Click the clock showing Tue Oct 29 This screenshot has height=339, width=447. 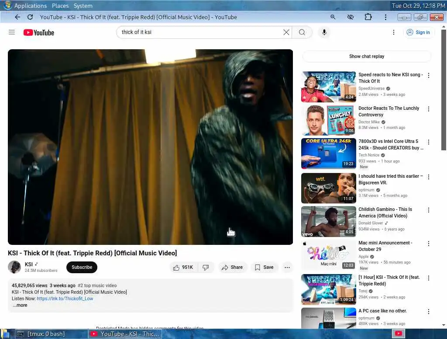coord(418,6)
